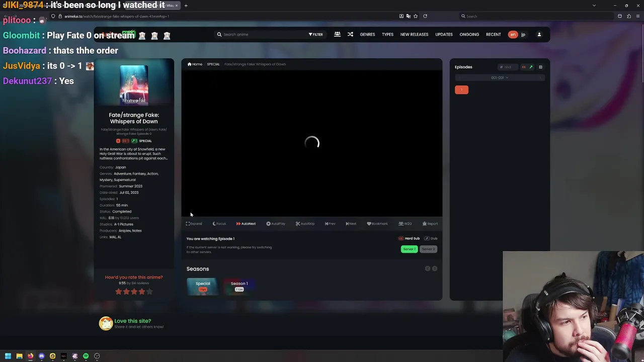Click the anime poster thumbnail
The width and height of the screenshot is (644, 362).
[134, 85]
